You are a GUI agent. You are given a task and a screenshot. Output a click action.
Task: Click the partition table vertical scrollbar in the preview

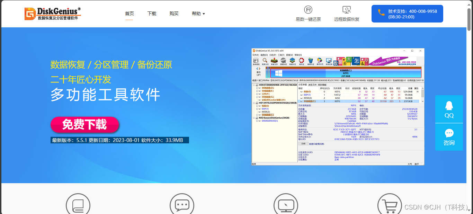[422, 95]
